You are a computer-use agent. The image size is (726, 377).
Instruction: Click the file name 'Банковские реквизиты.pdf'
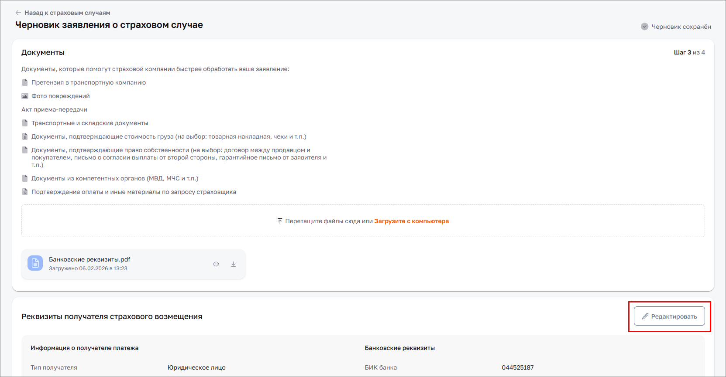89,259
